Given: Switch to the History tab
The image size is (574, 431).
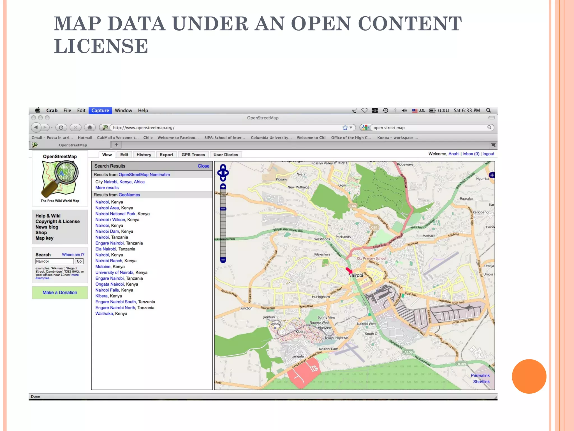Looking at the screenshot, I should tap(144, 155).
